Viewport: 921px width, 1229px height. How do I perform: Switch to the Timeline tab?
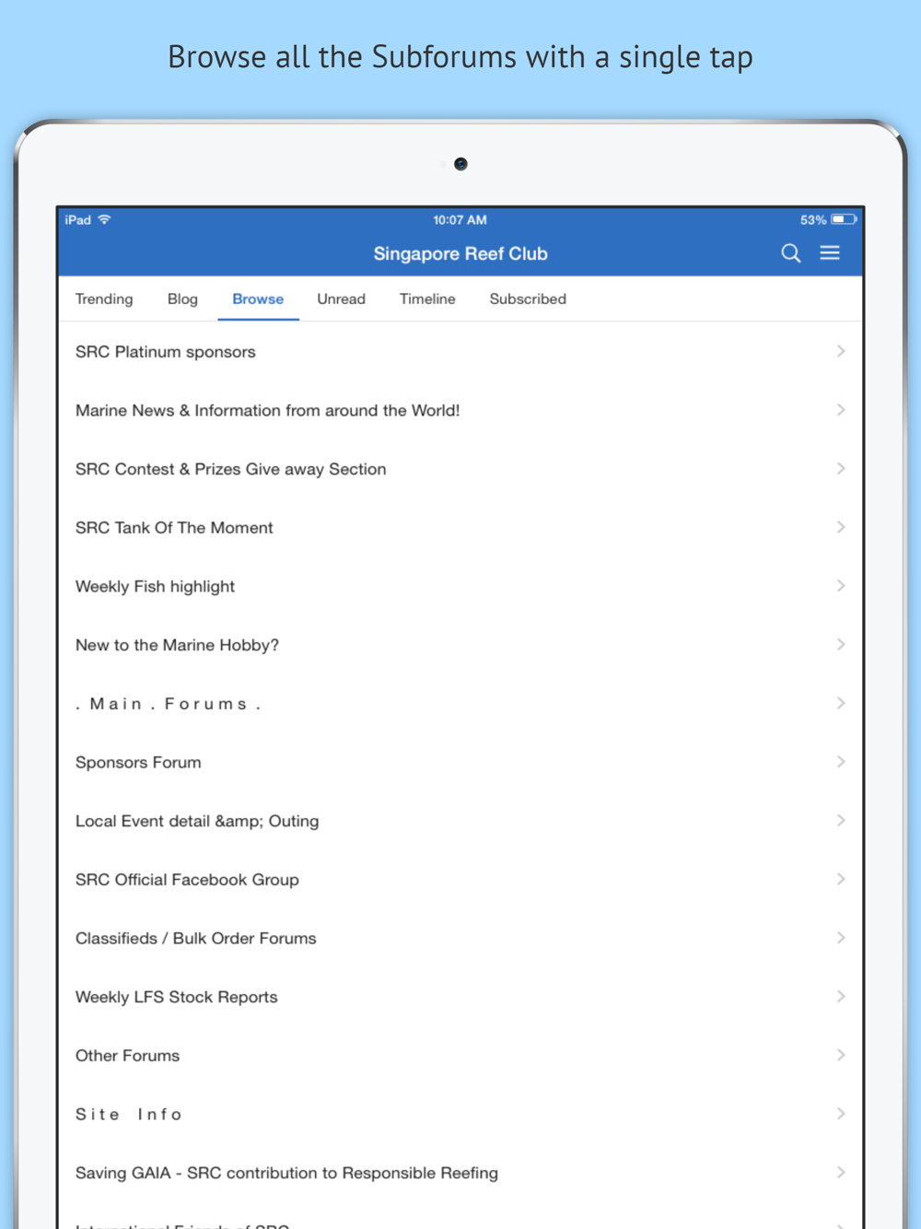click(427, 298)
